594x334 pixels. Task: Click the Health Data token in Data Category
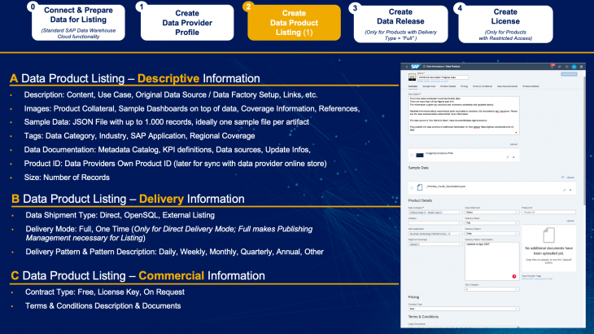tap(435, 213)
